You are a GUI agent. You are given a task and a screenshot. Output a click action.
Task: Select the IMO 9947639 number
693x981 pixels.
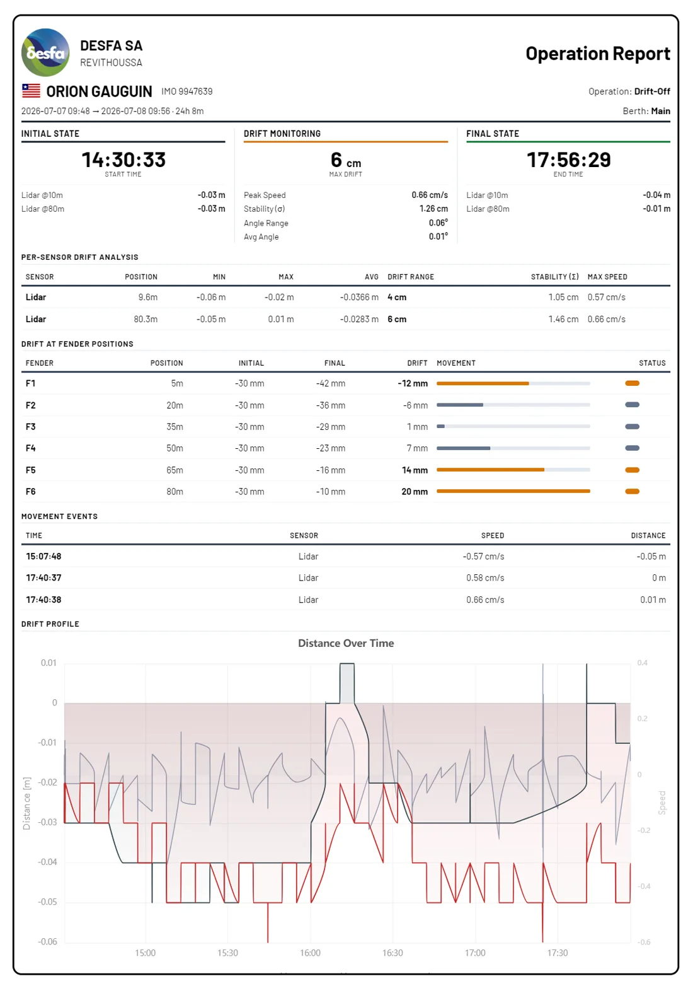click(186, 91)
